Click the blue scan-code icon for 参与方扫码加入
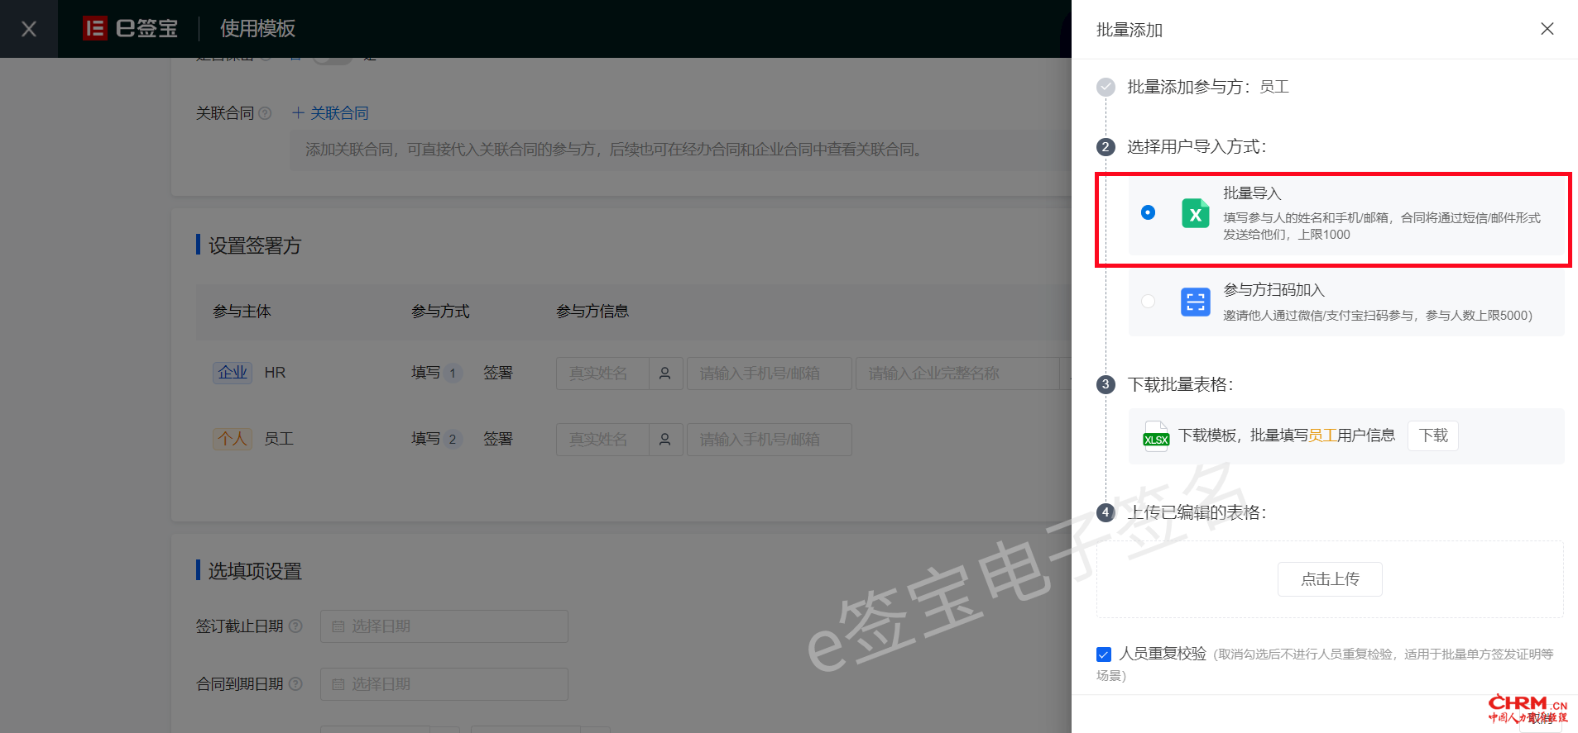 (x=1195, y=302)
